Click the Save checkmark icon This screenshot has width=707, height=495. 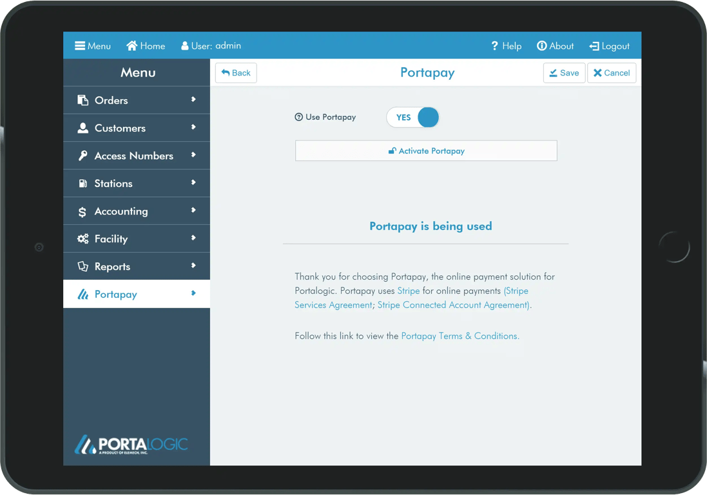point(553,73)
